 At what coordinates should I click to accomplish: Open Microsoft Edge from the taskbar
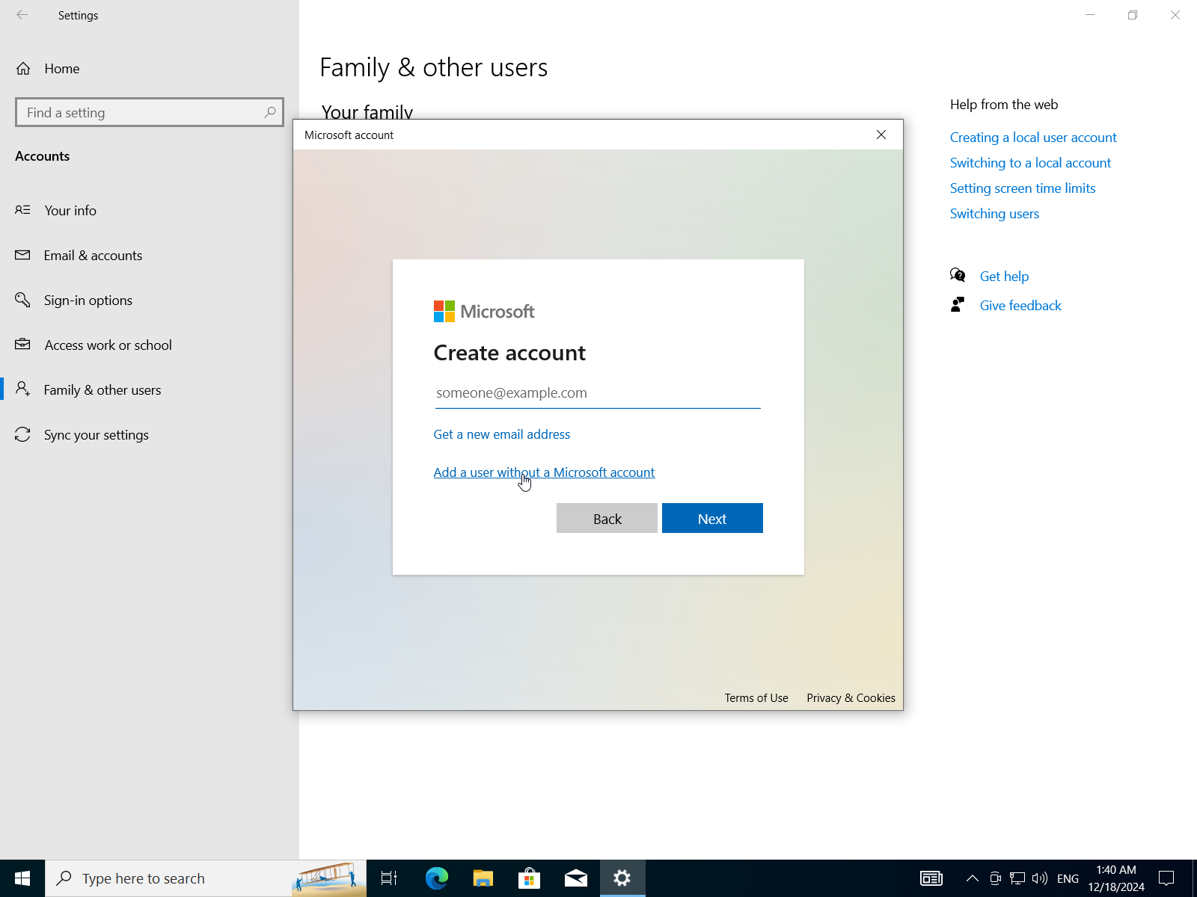click(437, 878)
